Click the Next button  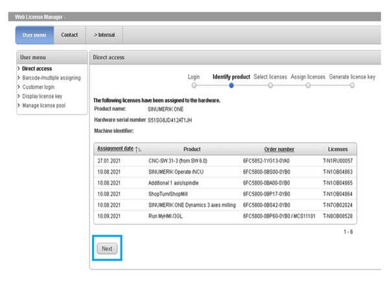point(107,248)
